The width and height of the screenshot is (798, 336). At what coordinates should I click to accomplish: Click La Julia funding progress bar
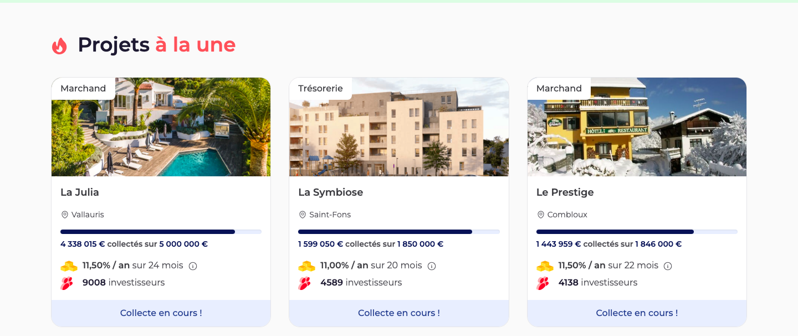[x=161, y=232]
